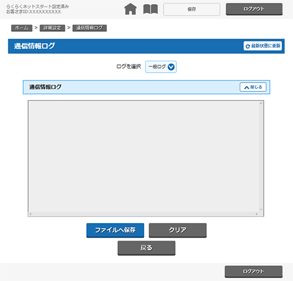Go to the home screen via house icon
This screenshot has height=281, width=293.
click(131, 9)
